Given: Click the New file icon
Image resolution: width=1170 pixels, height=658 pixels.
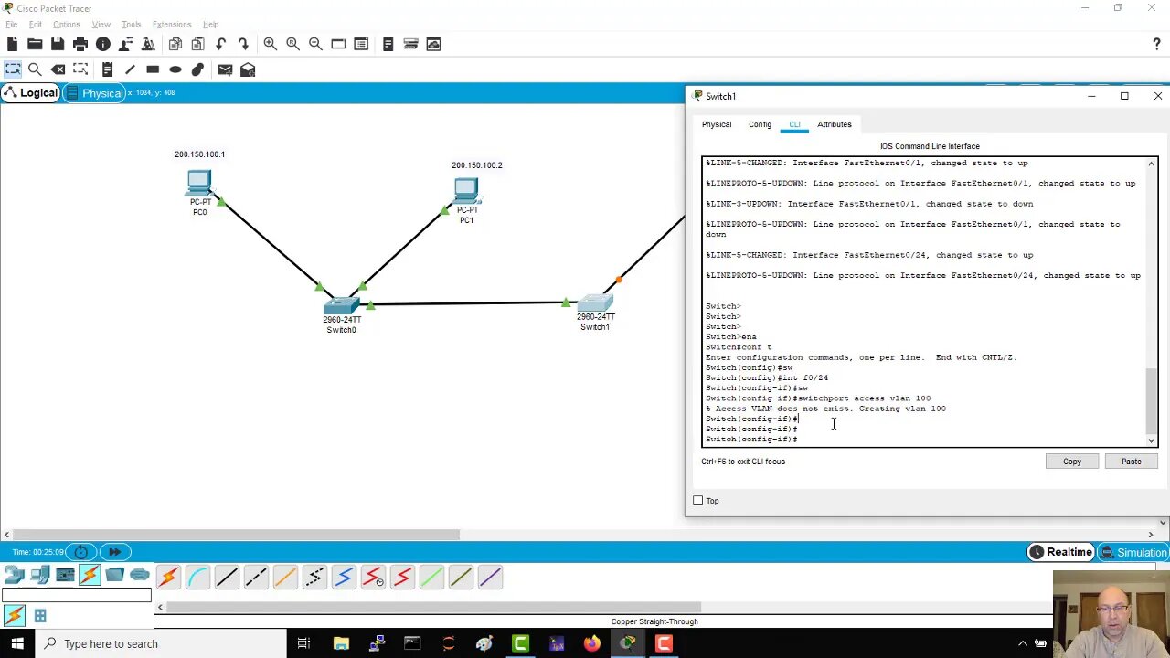Looking at the screenshot, I should click(12, 44).
